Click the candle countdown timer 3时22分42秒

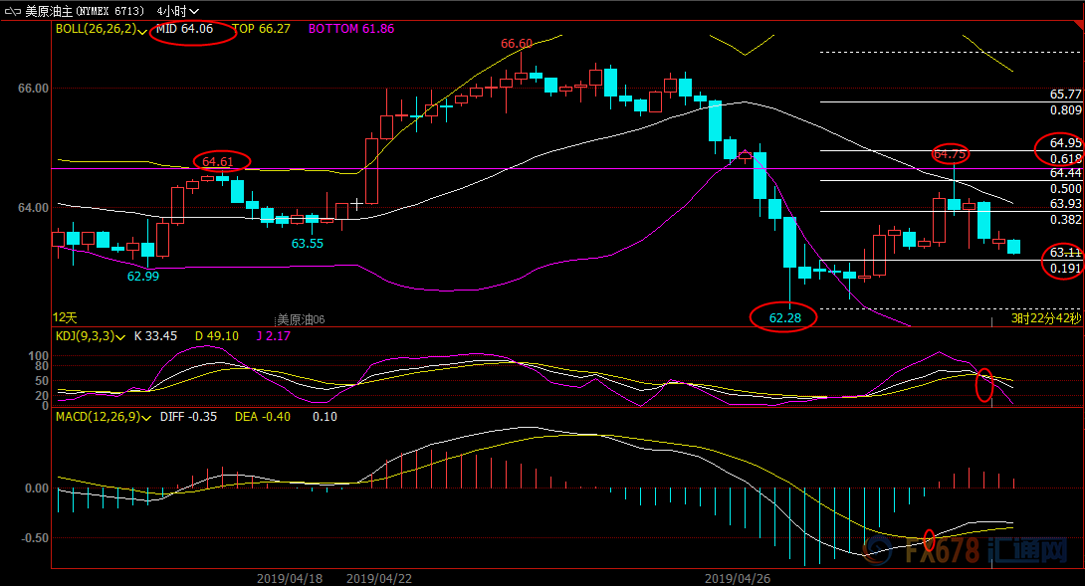[1046, 318]
